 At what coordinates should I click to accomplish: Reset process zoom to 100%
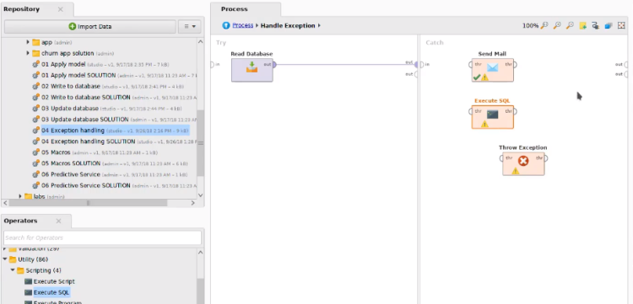click(544, 26)
